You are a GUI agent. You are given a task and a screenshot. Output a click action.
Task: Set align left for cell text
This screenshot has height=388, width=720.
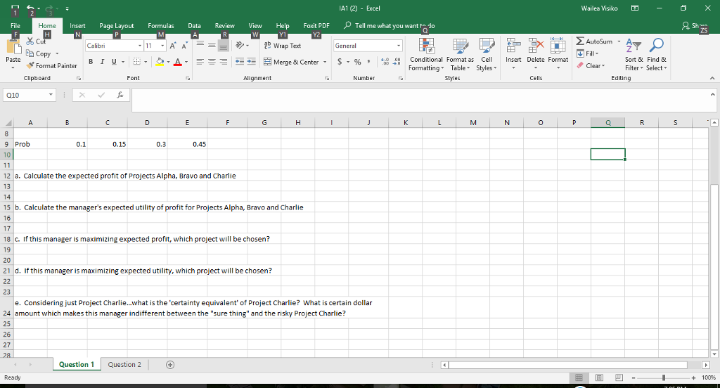200,62
